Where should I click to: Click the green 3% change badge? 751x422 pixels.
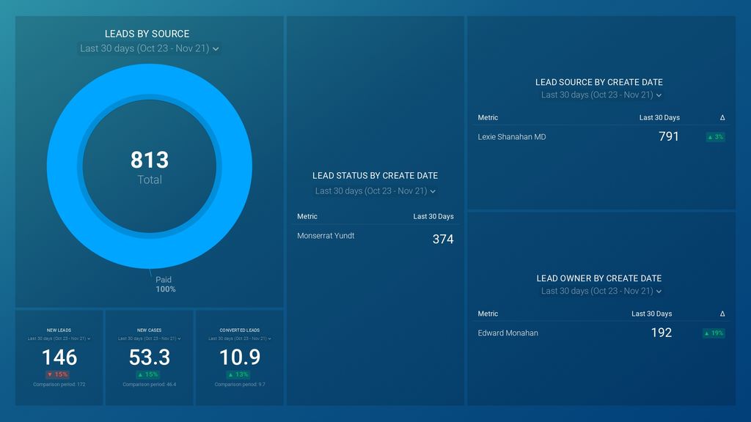716,137
